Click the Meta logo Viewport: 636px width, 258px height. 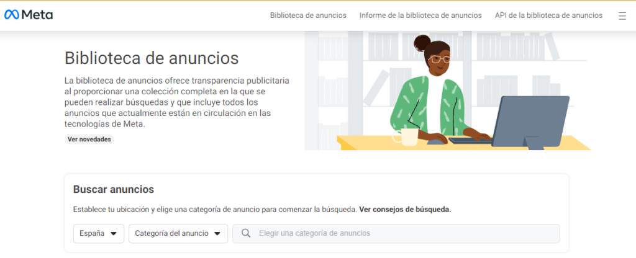coord(29,15)
